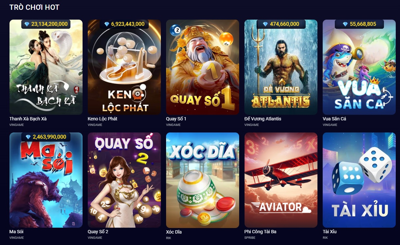400x245 pixels.
Task: Open the Vua Săn Cá game cover
Action: (x=359, y=67)
